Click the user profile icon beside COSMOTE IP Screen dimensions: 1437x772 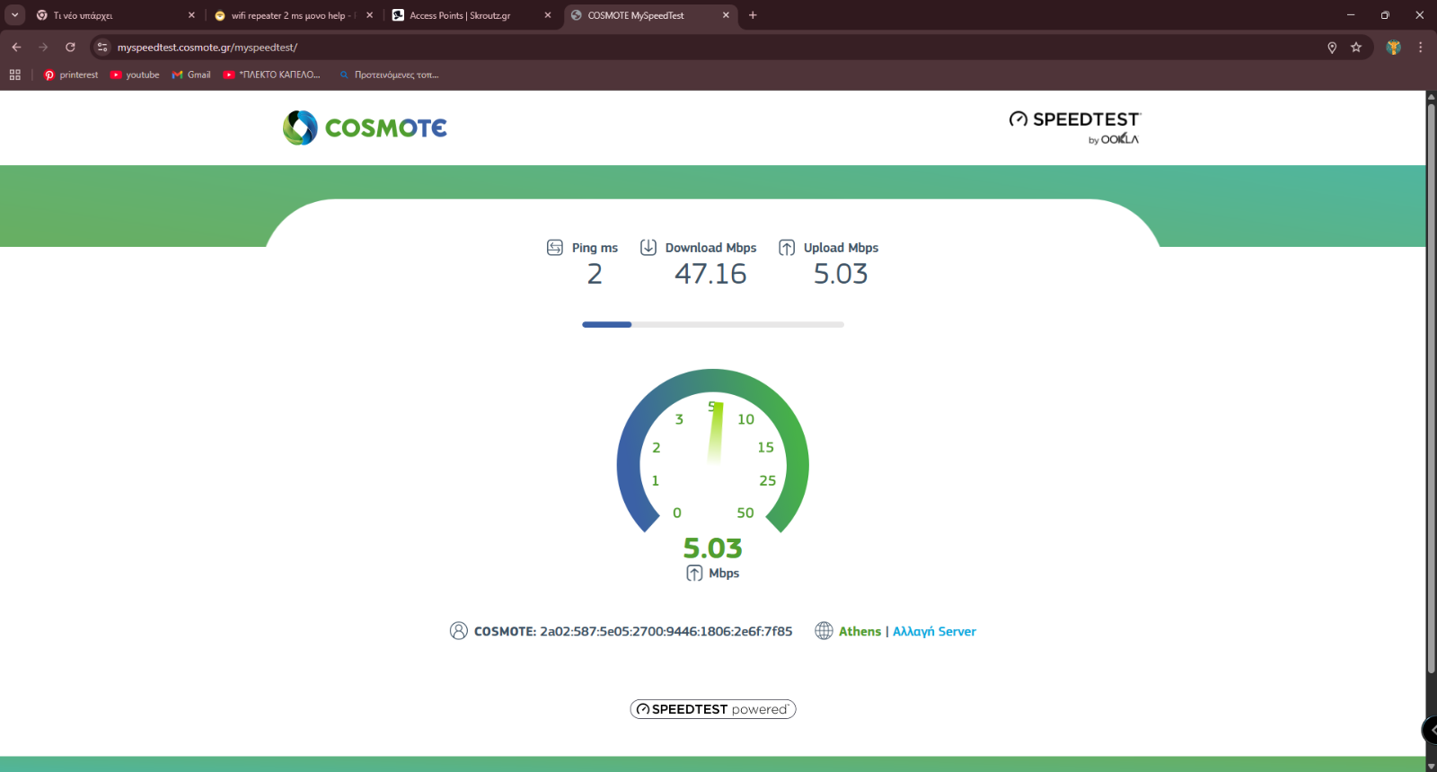click(x=458, y=631)
